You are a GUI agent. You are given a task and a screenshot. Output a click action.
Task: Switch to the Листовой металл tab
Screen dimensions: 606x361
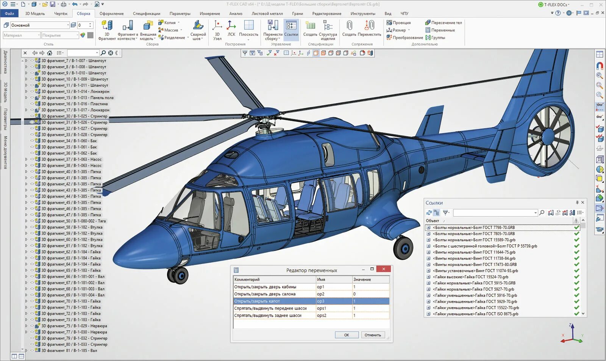pyautogui.click(x=267, y=14)
